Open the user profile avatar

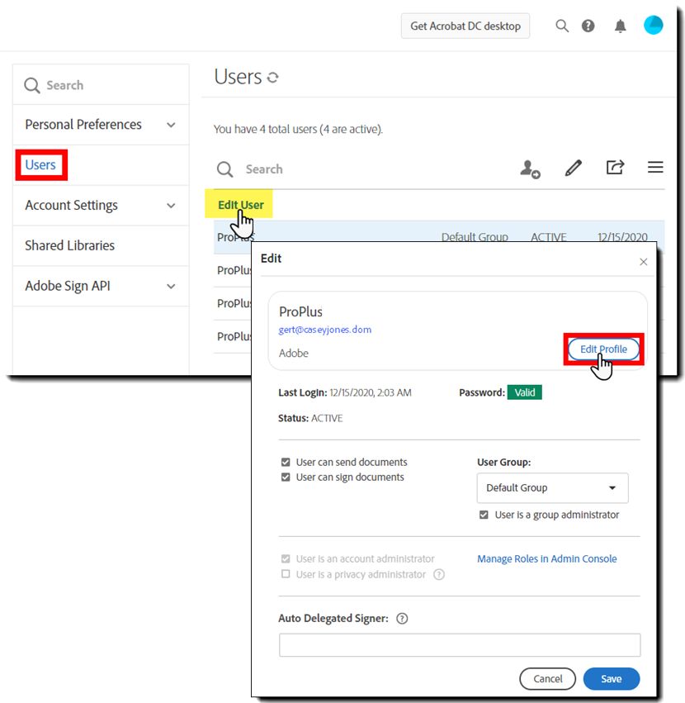[653, 25]
